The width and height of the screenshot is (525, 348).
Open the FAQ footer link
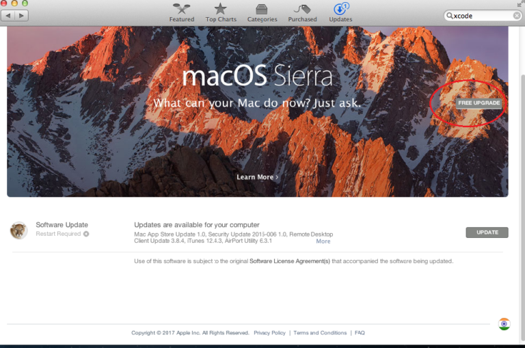(360, 333)
